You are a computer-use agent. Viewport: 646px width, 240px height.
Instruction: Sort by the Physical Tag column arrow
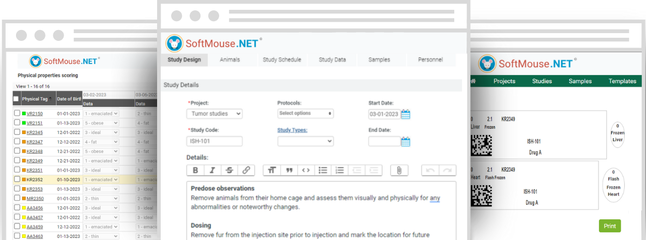[x=51, y=99]
